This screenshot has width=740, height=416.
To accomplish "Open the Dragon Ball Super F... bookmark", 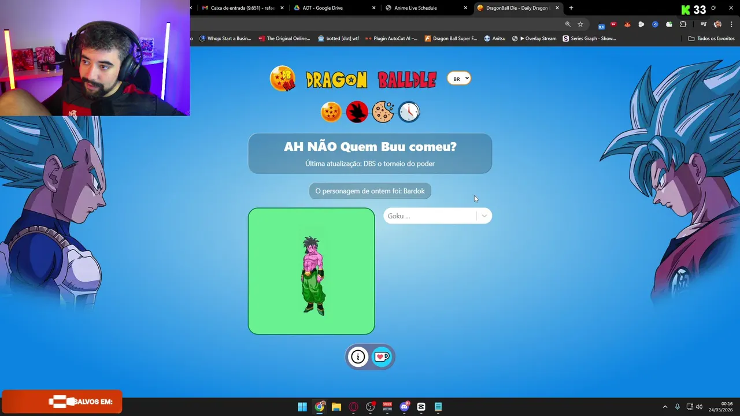I will tap(451, 39).
